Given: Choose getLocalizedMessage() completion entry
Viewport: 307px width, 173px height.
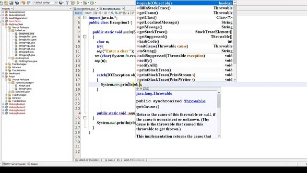Looking at the screenshot, I should pyautogui.click(x=185, y=23).
